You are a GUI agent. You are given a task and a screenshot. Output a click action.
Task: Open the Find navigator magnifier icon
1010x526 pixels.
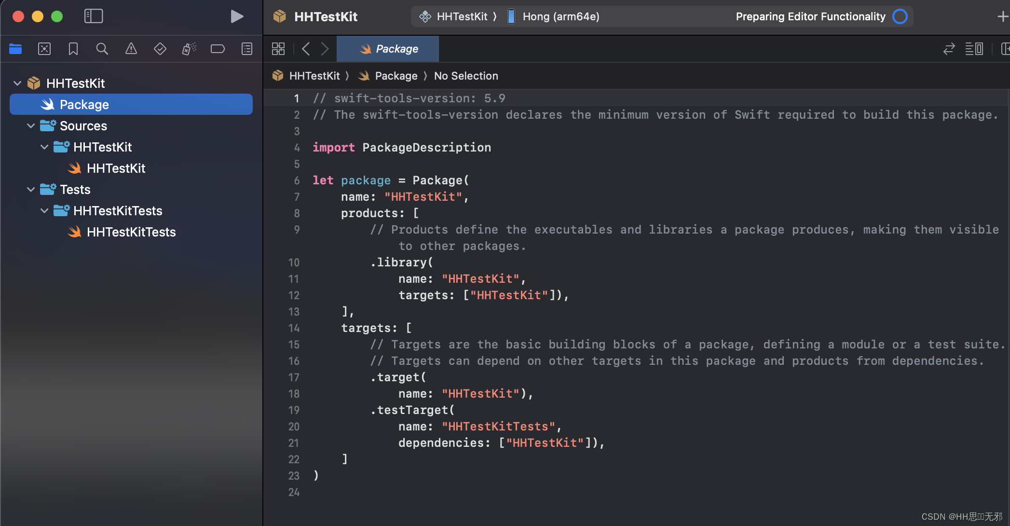click(x=102, y=49)
